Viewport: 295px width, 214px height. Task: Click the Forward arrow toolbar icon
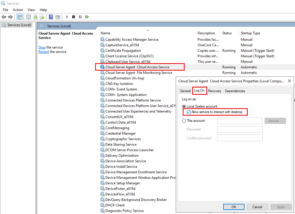[11, 17]
